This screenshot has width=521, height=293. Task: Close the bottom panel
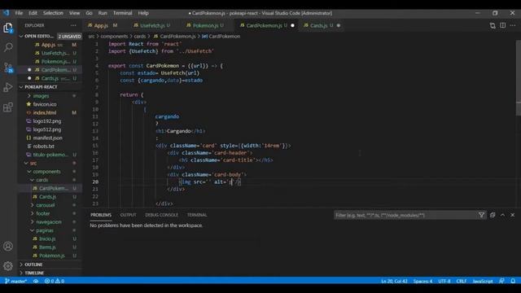[x=512, y=215]
